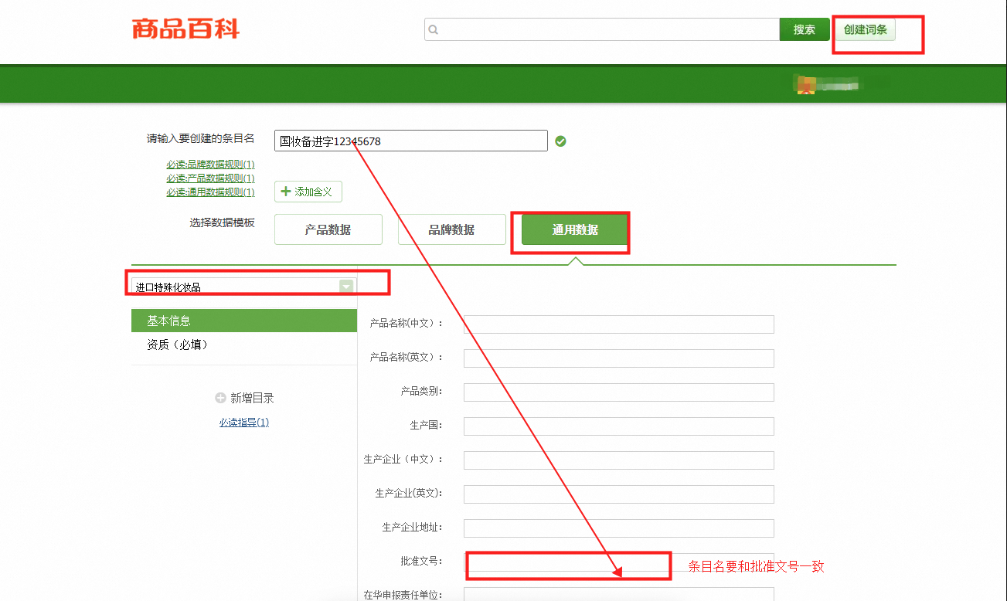
Task: Click the blurred username in green bar
Action: pyautogui.click(x=840, y=84)
